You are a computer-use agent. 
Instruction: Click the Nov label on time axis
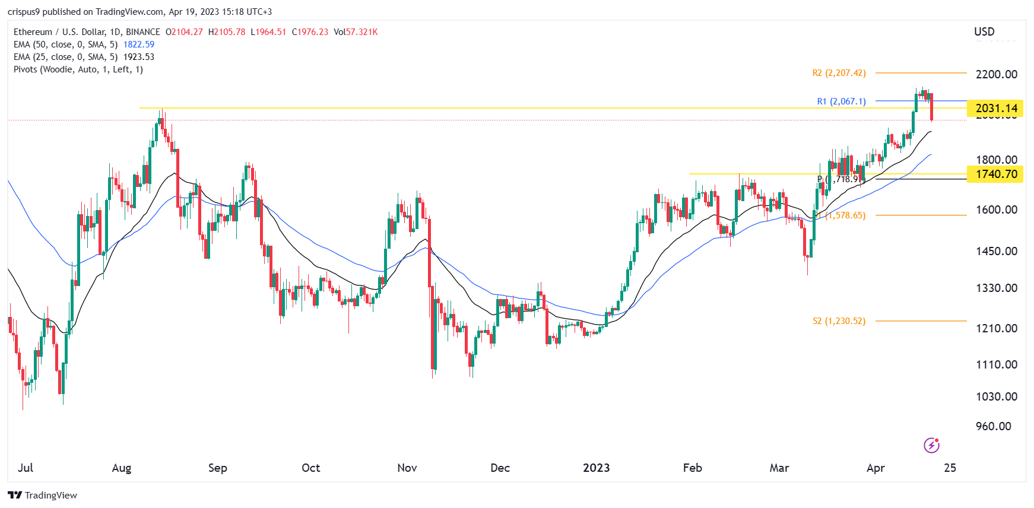coord(407,468)
